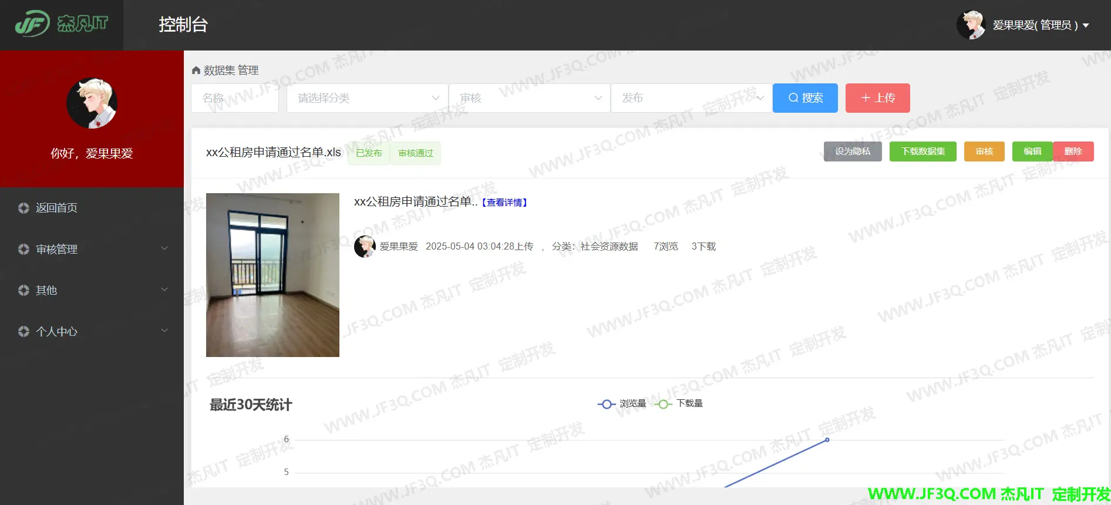Toggle 浏览量 series in chart legend

tap(622, 404)
